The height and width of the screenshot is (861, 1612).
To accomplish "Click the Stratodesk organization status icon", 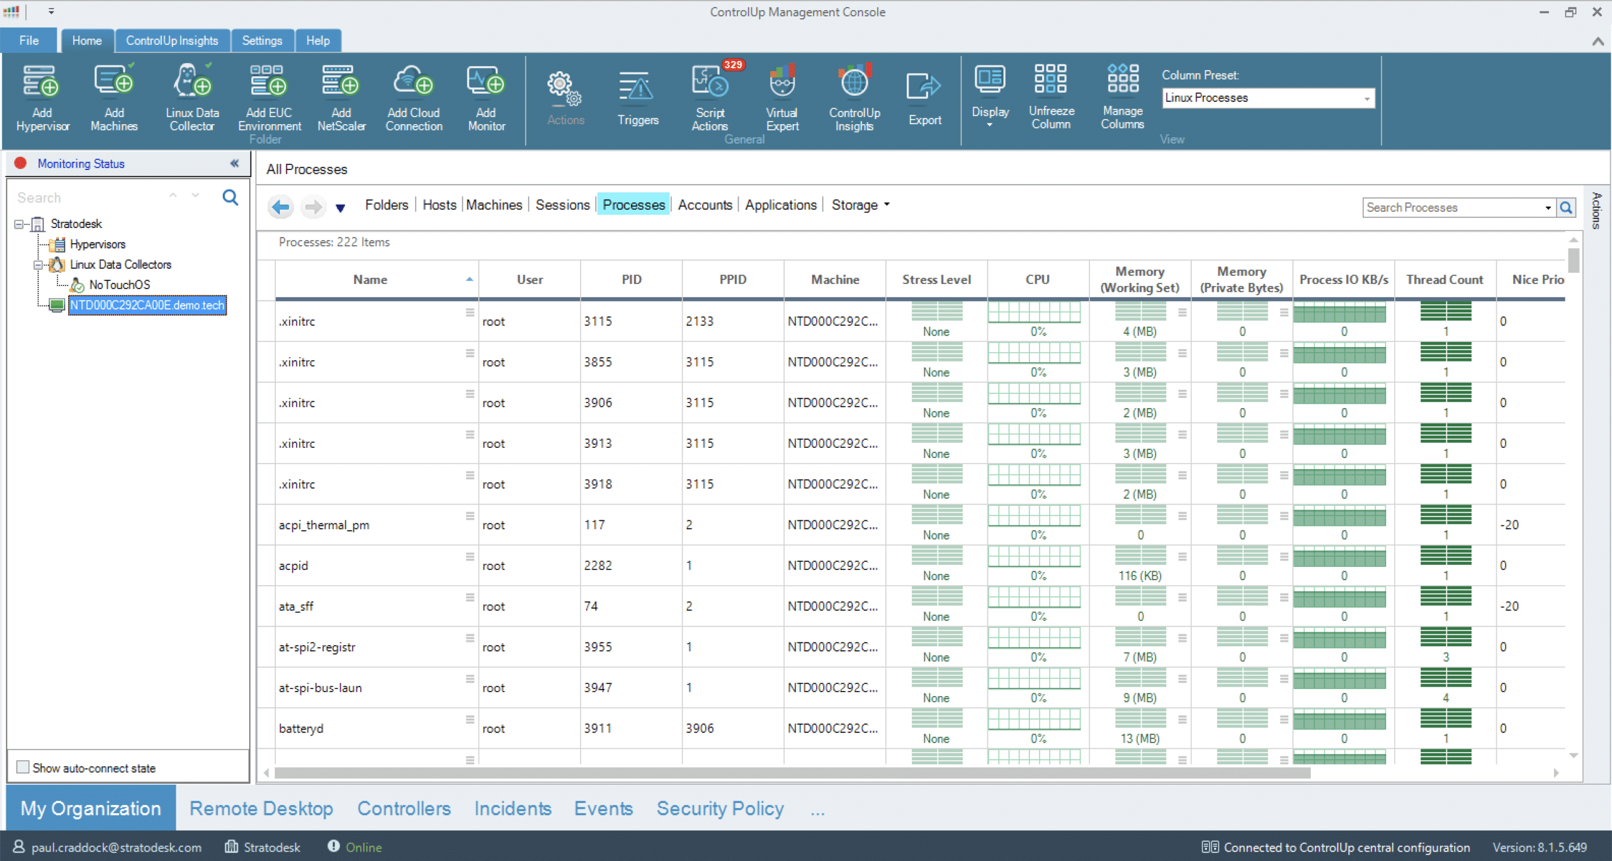I will [x=231, y=847].
